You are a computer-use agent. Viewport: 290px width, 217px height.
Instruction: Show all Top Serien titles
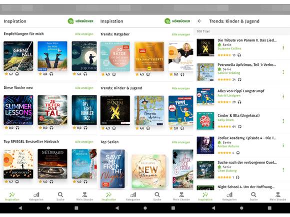click(x=181, y=142)
